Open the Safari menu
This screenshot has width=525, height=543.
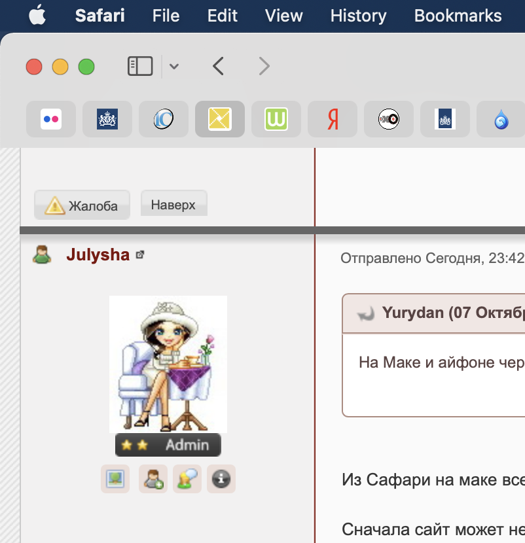tap(100, 16)
